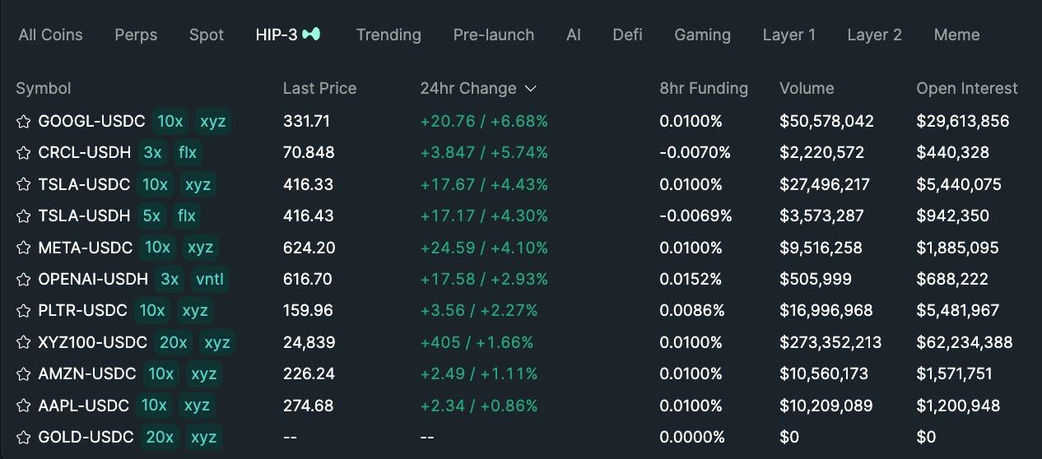Select the Defi tab
1042x459 pixels.
tap(627, 35)
